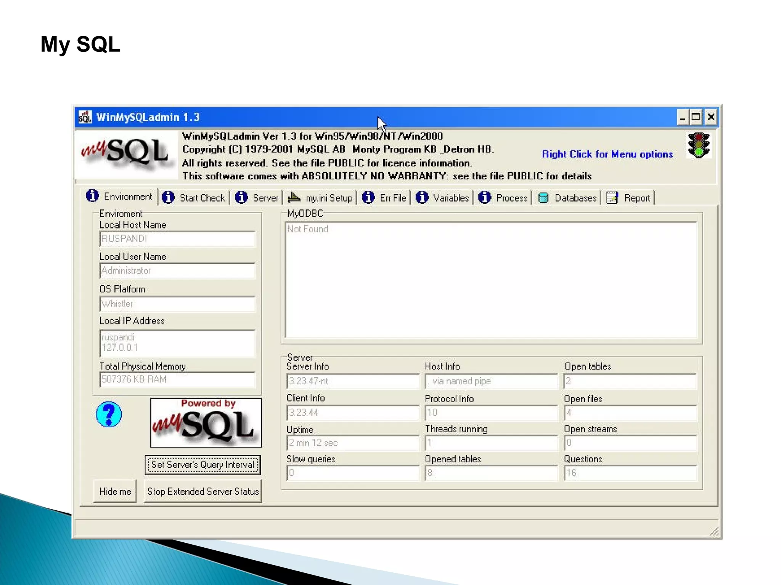Minimize the WinMySQLadmin window
Image resolution: width=781 pixels, height=585 pixels.
coord(682,117)
